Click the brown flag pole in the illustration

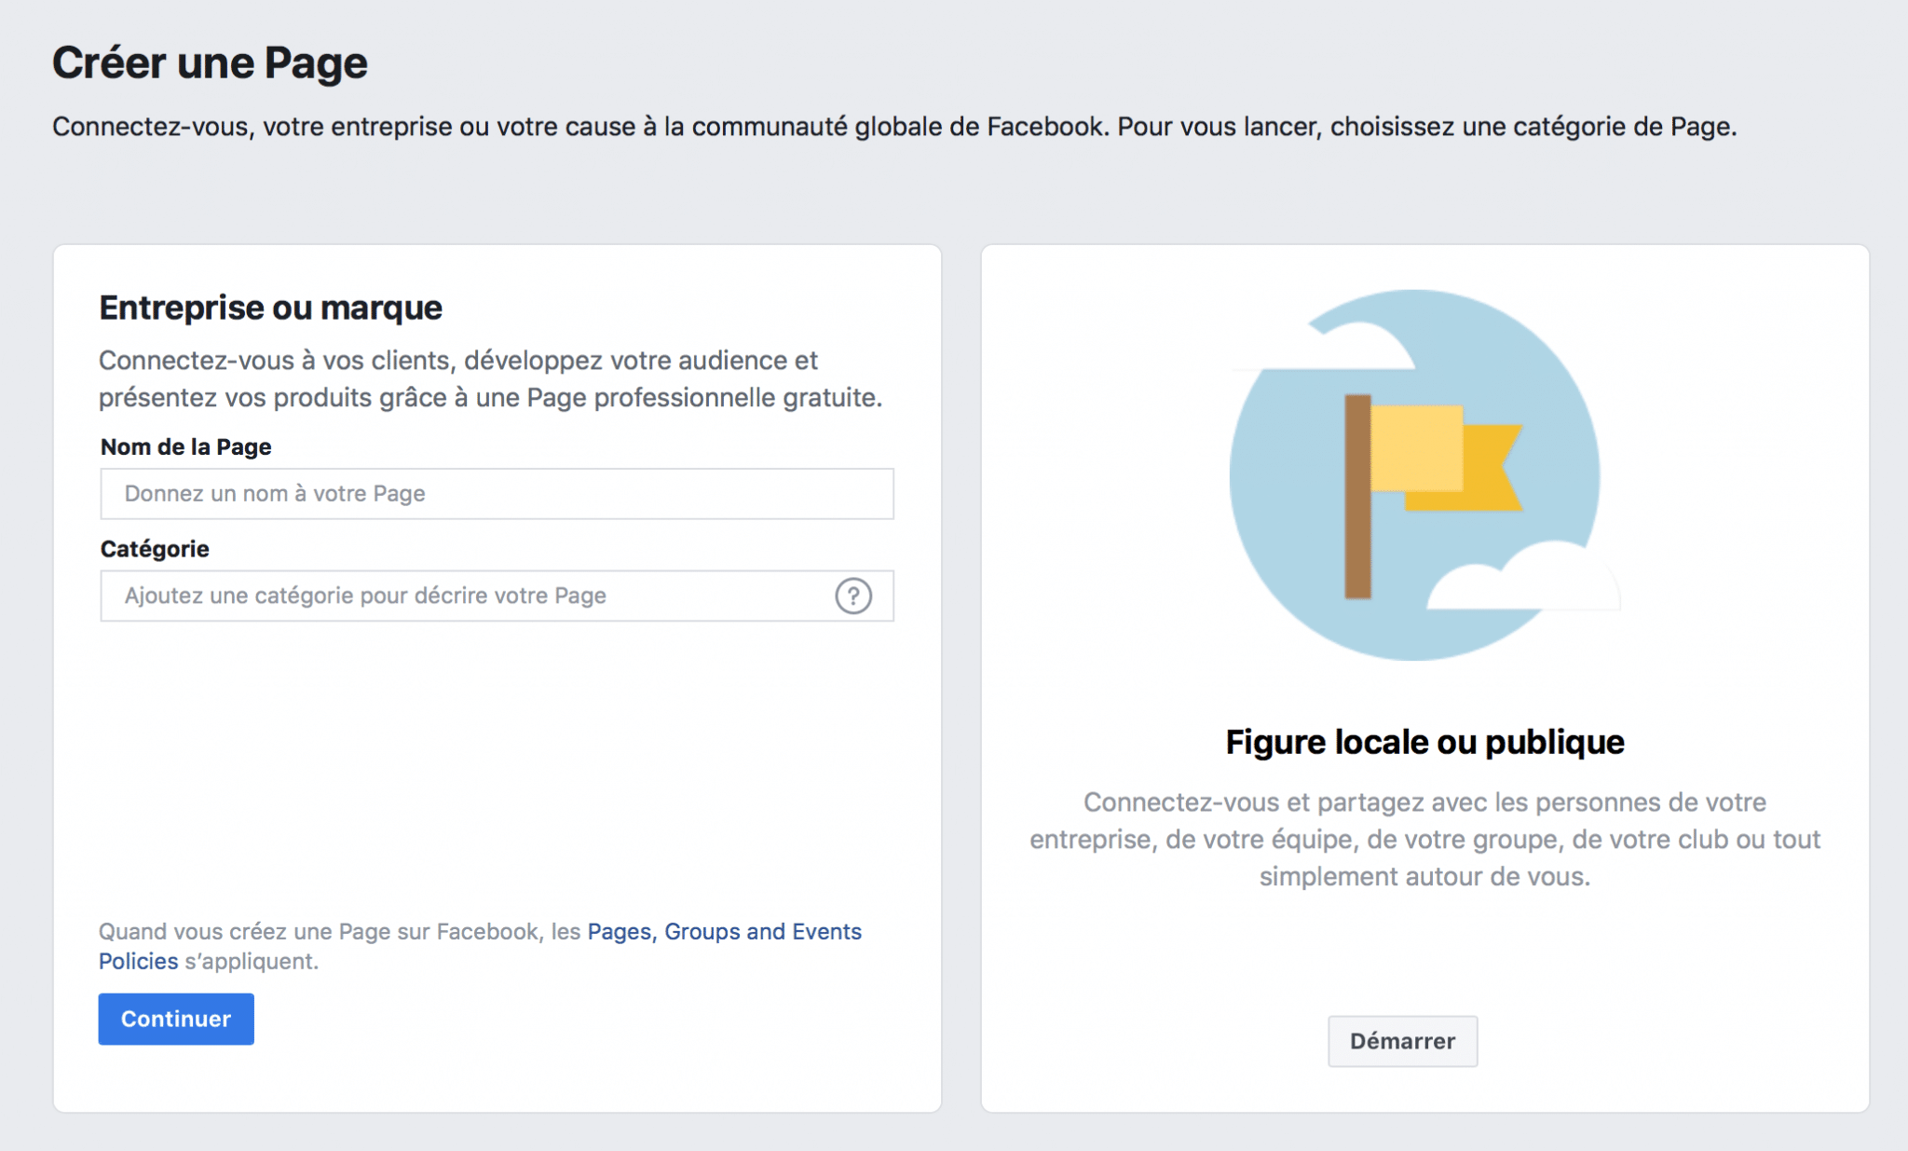[1357, 496]
